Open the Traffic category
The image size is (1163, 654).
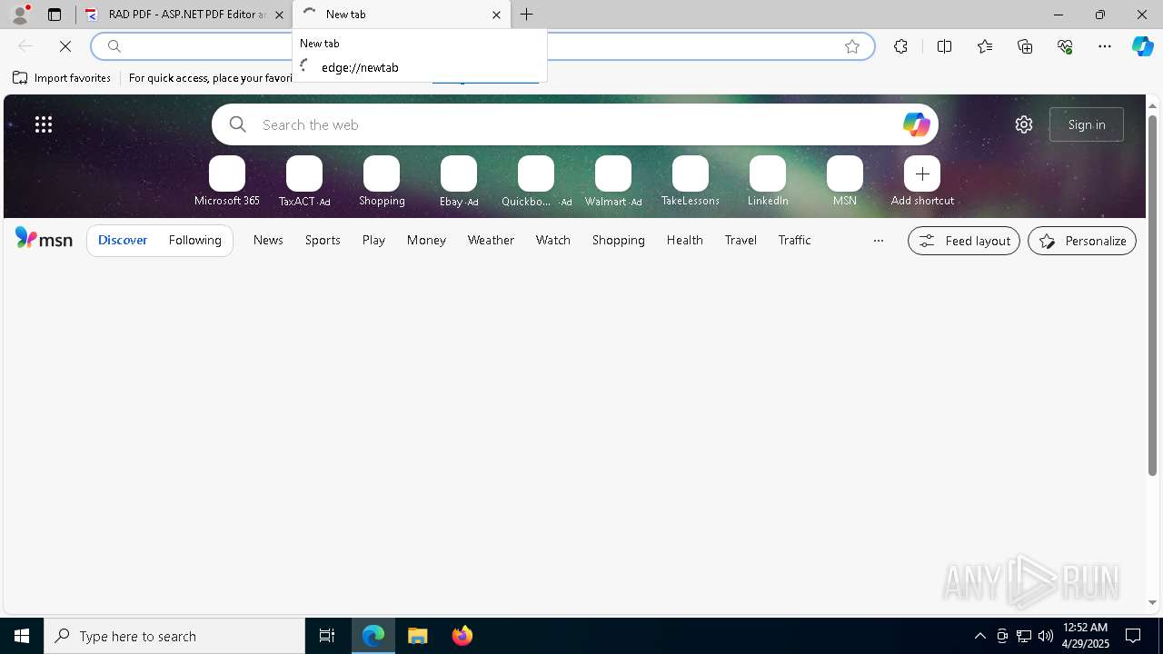click(794, 240)
